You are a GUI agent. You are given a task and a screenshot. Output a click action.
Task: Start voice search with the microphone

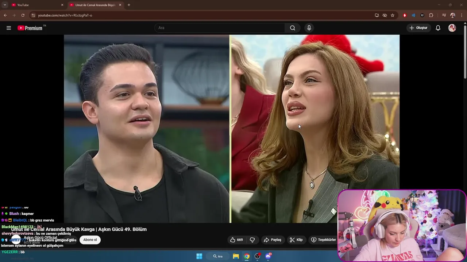(309, 28)
